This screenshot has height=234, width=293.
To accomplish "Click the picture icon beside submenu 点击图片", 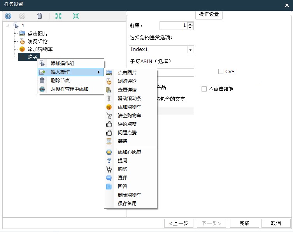I will (109, 72).
